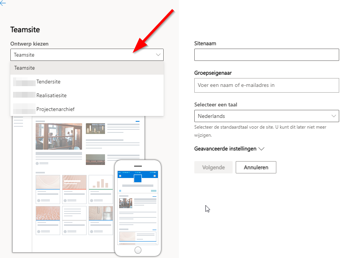Screen dimensions: 348x258
Task: Go back using the blue arrow icon
Action: [x=3, y=3]
